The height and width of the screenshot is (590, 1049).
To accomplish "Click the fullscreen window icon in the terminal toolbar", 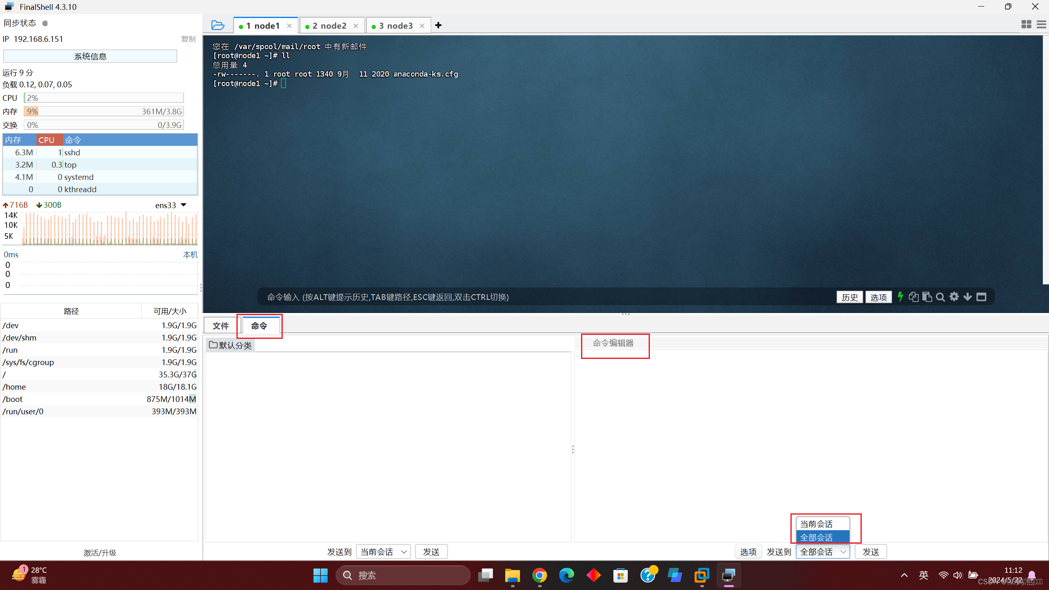I will click(981, 297).
